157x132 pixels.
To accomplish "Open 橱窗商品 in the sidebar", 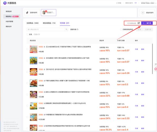I will [12, 16].
